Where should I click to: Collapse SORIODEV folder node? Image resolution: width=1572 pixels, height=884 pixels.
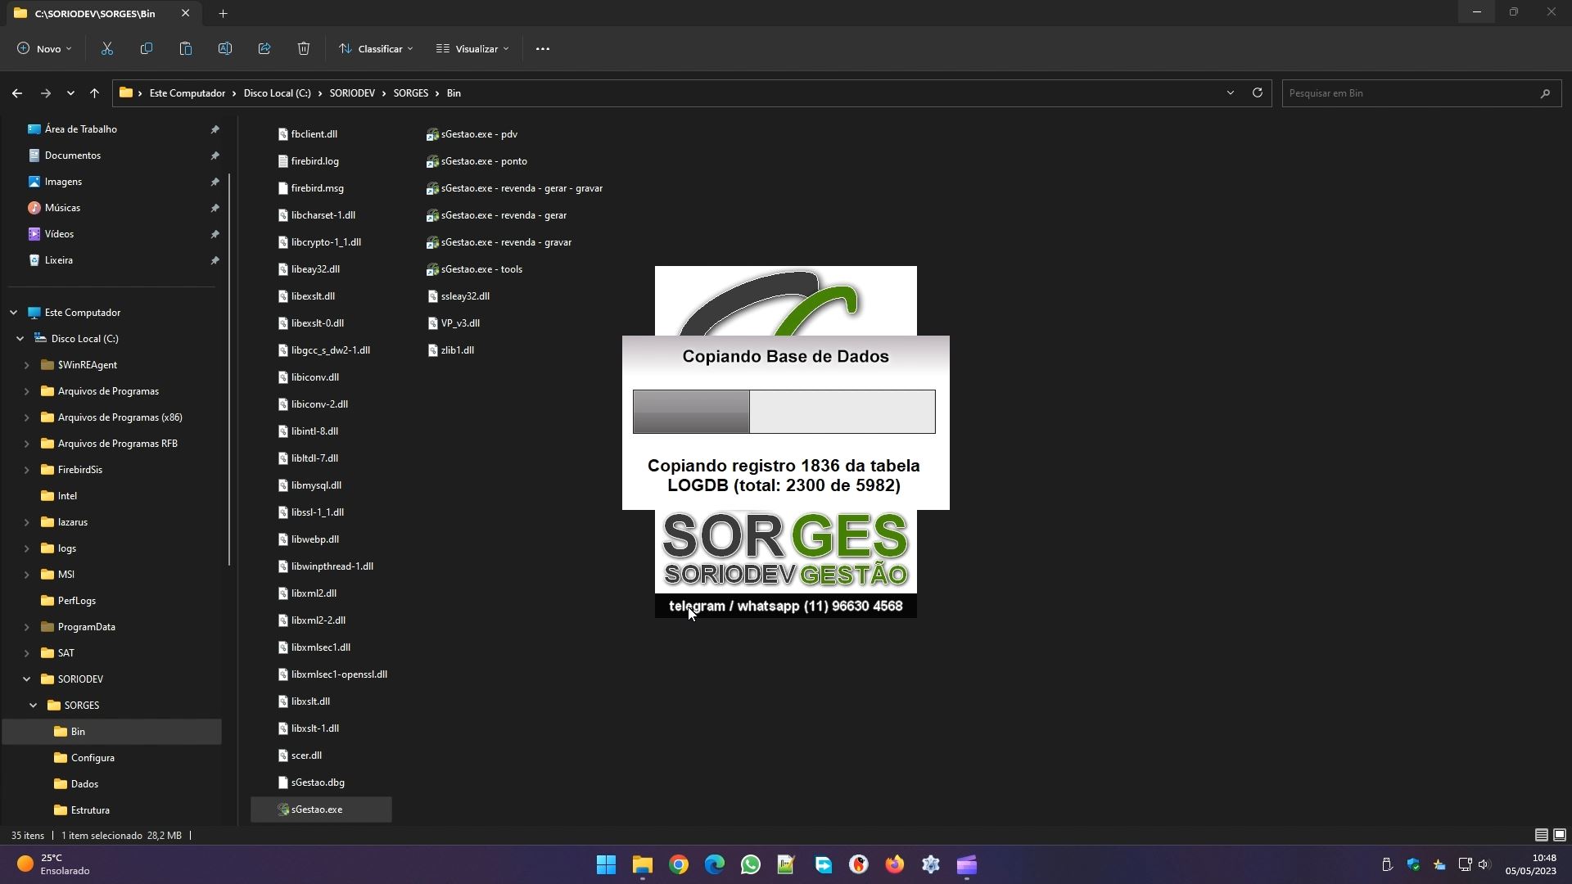tap(27, 679)
